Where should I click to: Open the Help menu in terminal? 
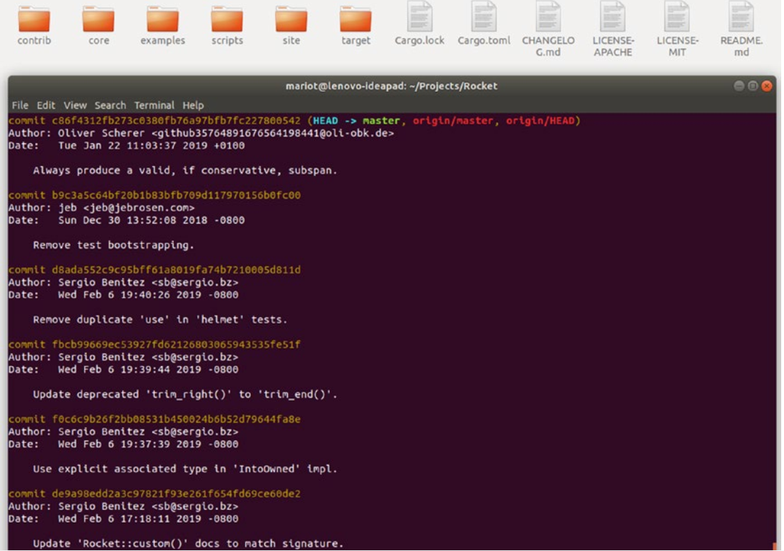pos(193,105)
